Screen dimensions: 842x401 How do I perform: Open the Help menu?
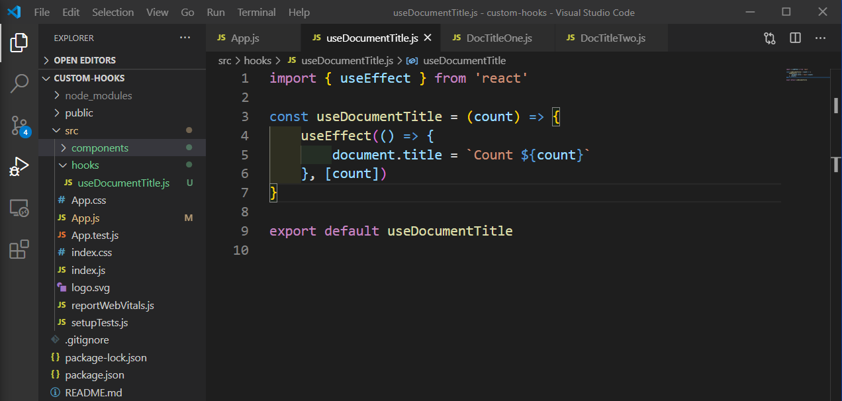point(299,12)
